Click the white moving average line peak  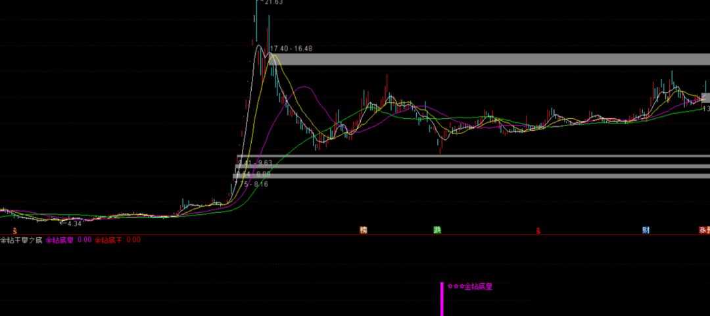pyautogui.click(x=259, y=46)
